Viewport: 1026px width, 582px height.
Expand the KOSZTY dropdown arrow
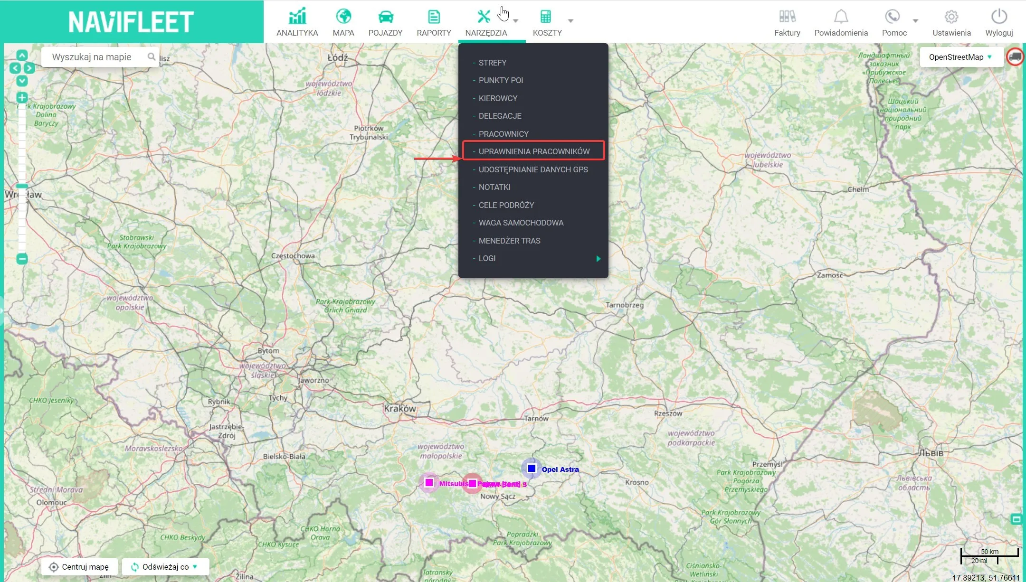click(571, 21)
